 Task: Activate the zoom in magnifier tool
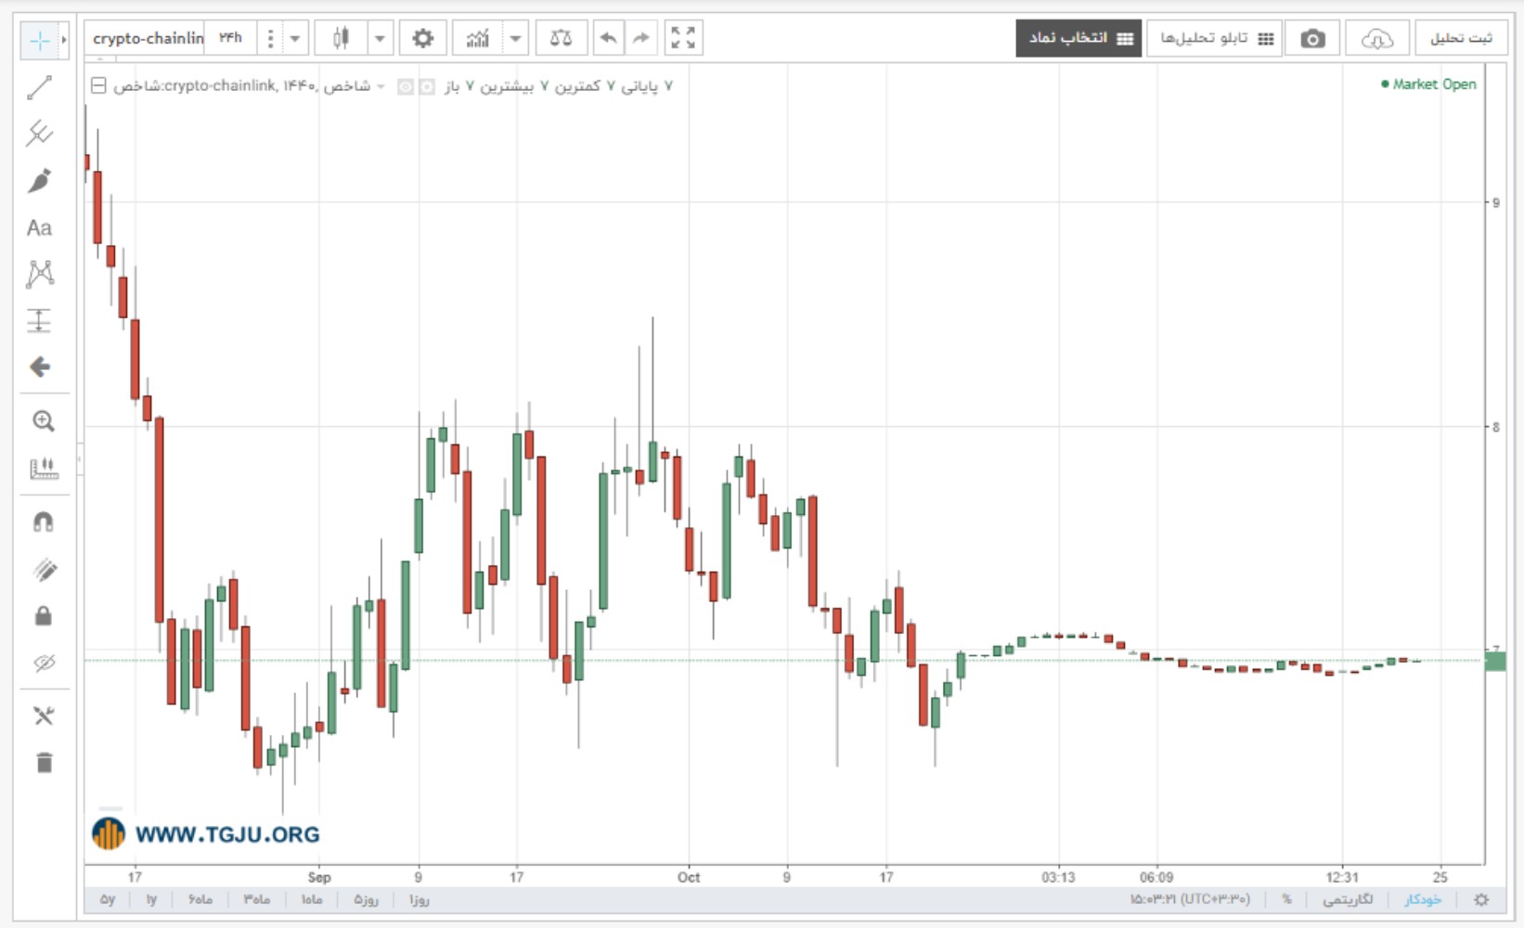[x=43, y=421]
